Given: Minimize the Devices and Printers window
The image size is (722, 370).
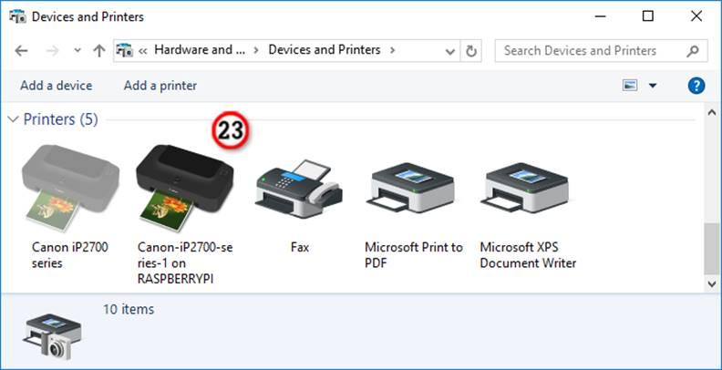Looking at the screenshot, I should pyautogui.click(x=600, y=16).
